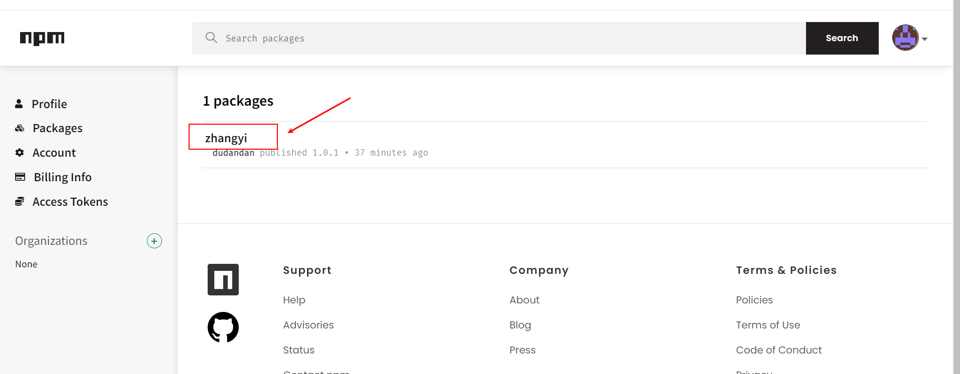The height and width of the screenshot is (374, 960).
Task: Open the Status link under Support
Action: (298, 350)
